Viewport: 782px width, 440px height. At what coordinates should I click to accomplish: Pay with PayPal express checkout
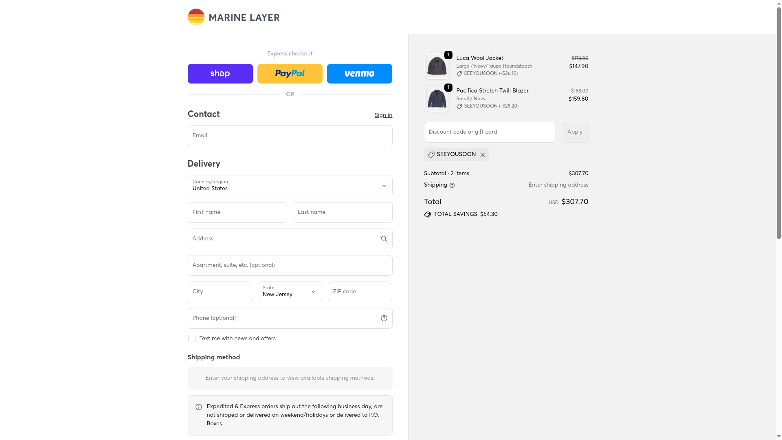click(x=290, y=74)
